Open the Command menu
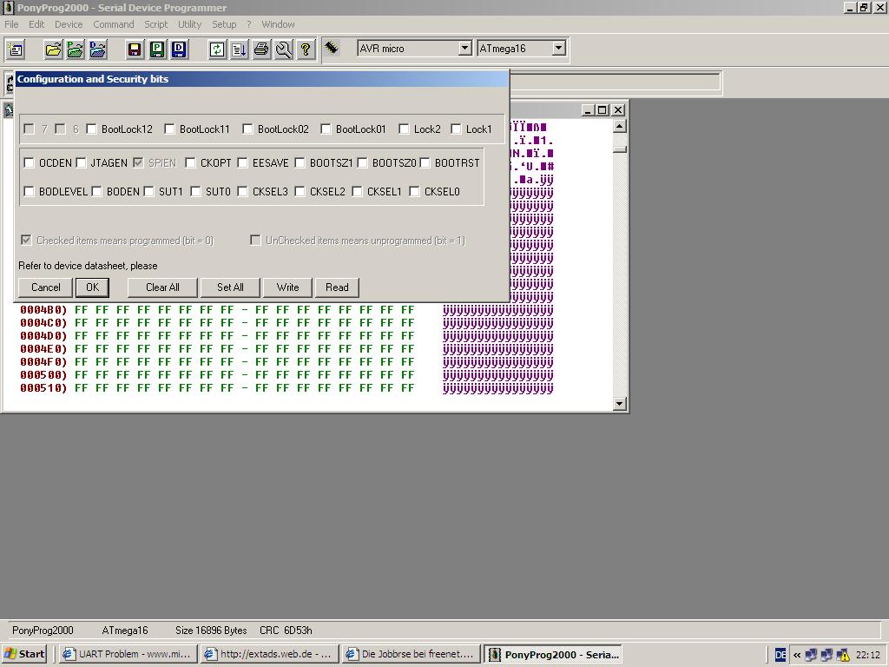Image resolution: width=889 pixels, height=667 pixels. pos(114,24)
